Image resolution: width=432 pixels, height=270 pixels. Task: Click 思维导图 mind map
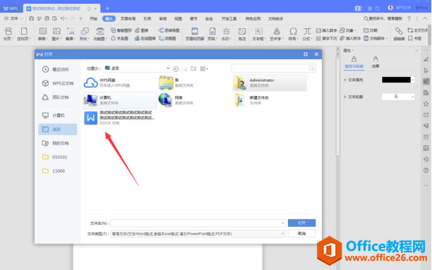coord(169,30)
